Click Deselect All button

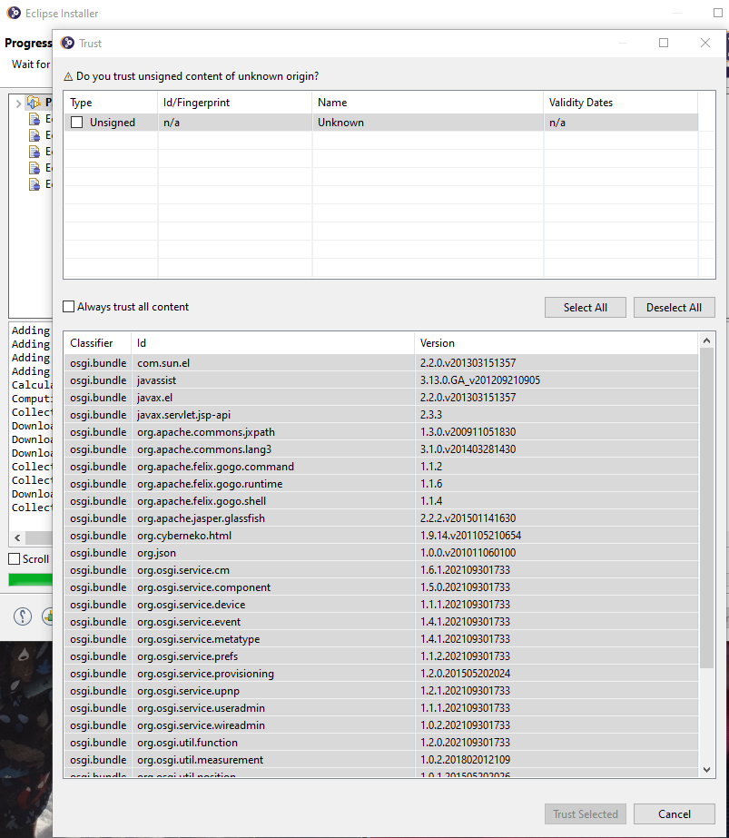tap(674, 307)
